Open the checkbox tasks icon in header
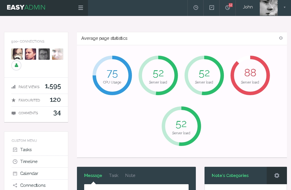291x190 pixels. (x=212, y=8)
